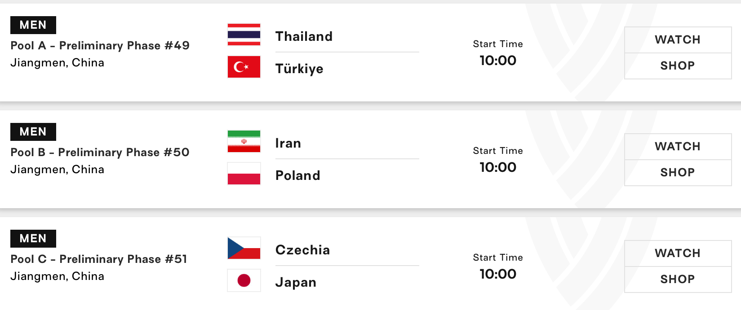Click the Japan flag icon

(244, 280)
